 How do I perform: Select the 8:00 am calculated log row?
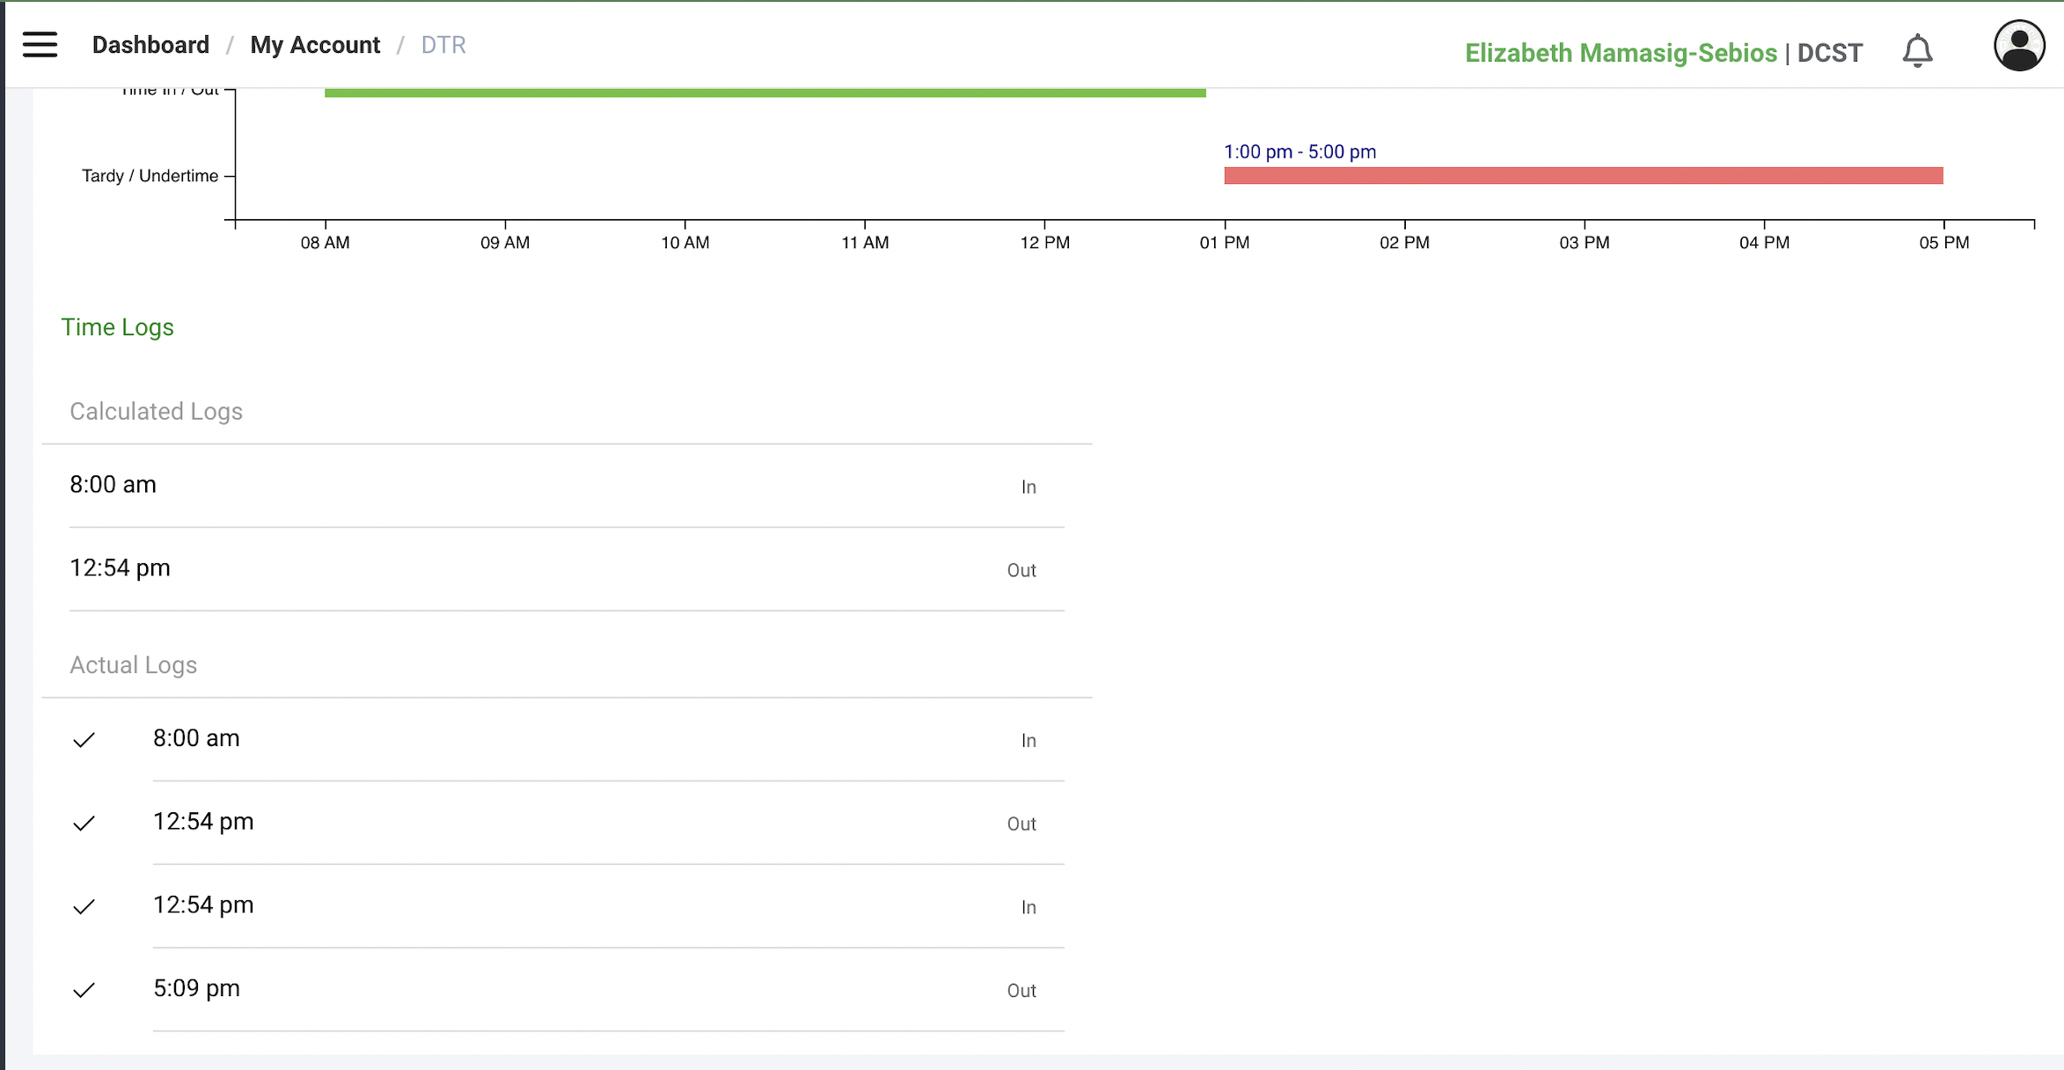(x=553, y=486)
